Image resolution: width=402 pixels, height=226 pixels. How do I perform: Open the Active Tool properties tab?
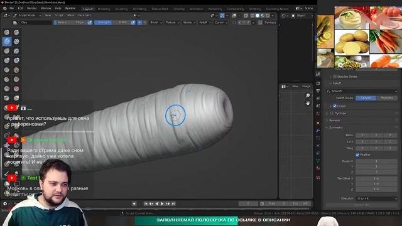tap(318, 74)
